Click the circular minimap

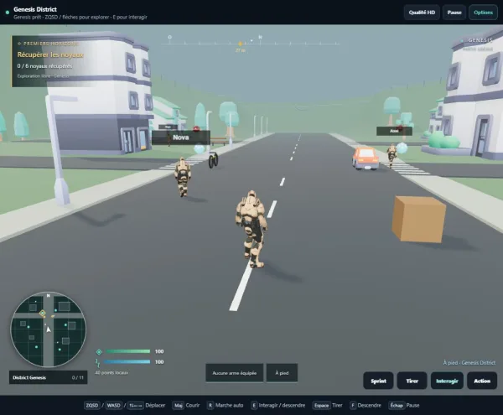tap(49, 329)
